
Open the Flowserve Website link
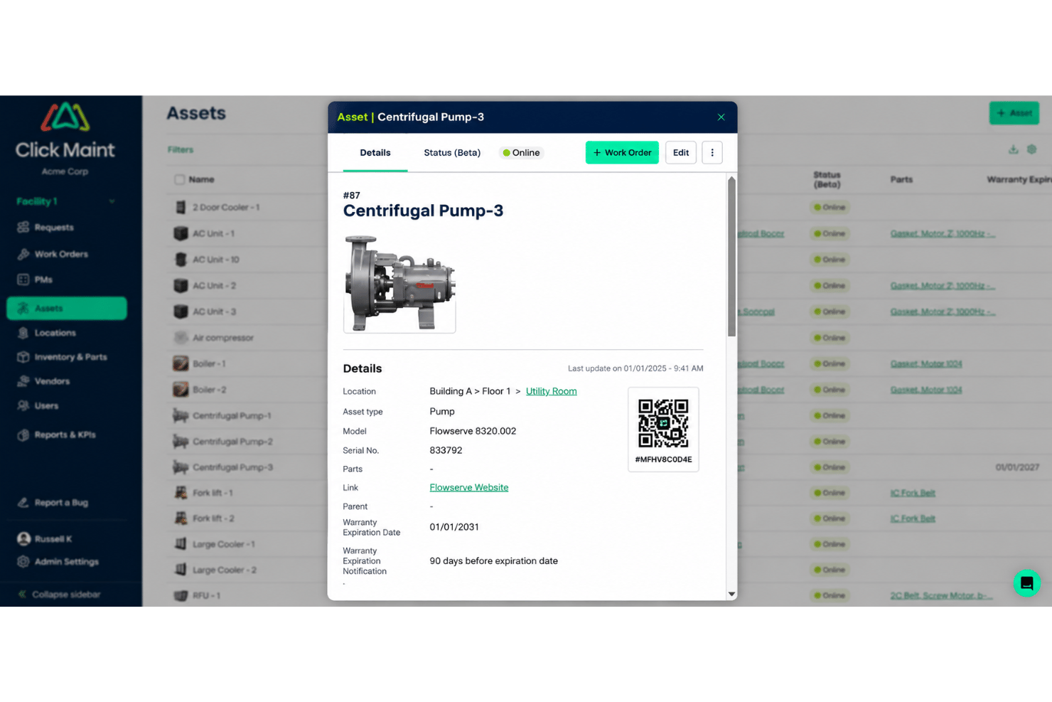coord(469,488)
